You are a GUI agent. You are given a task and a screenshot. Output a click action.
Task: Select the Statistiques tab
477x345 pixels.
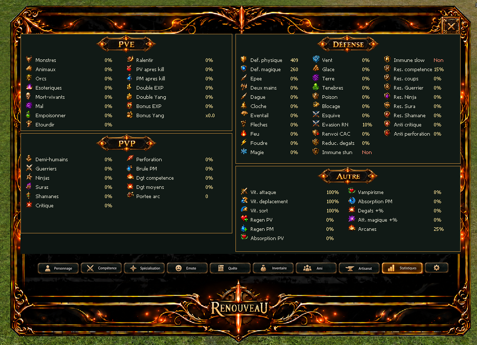coord(402,268)
